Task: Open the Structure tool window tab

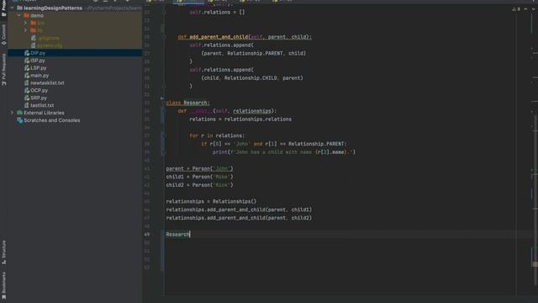Action: coord(3,252)
